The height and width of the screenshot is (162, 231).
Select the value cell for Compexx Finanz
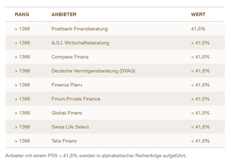pos(200,57)
